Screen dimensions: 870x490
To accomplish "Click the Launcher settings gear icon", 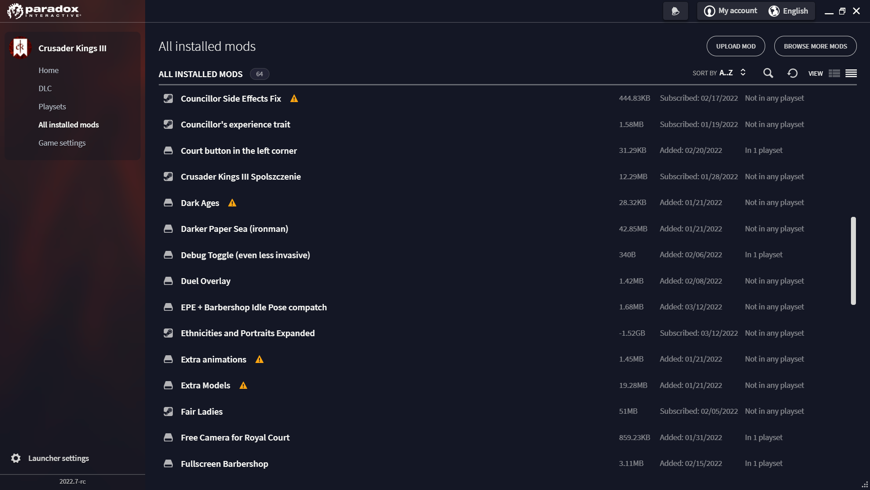I will [x=16, y=458].
